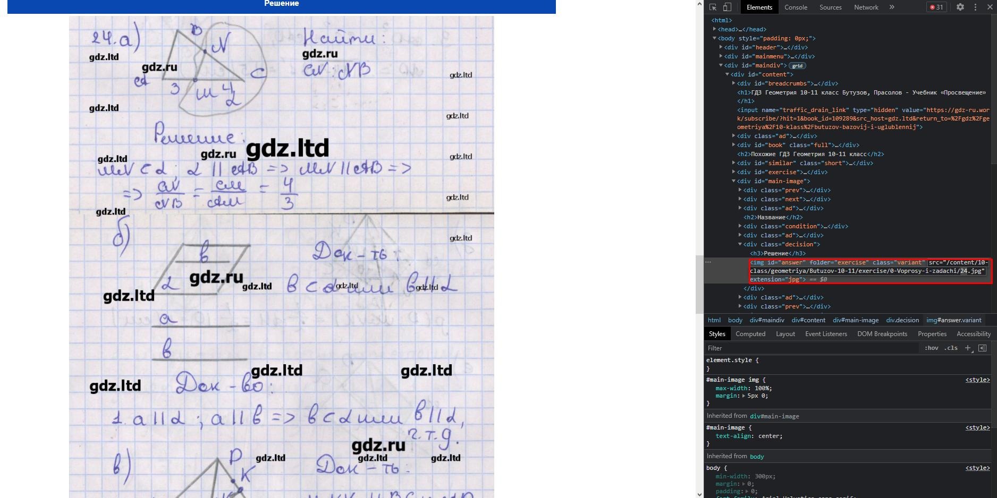Expand the div#breadcrumbs node
997x498 pixels.
click(734, 83)
